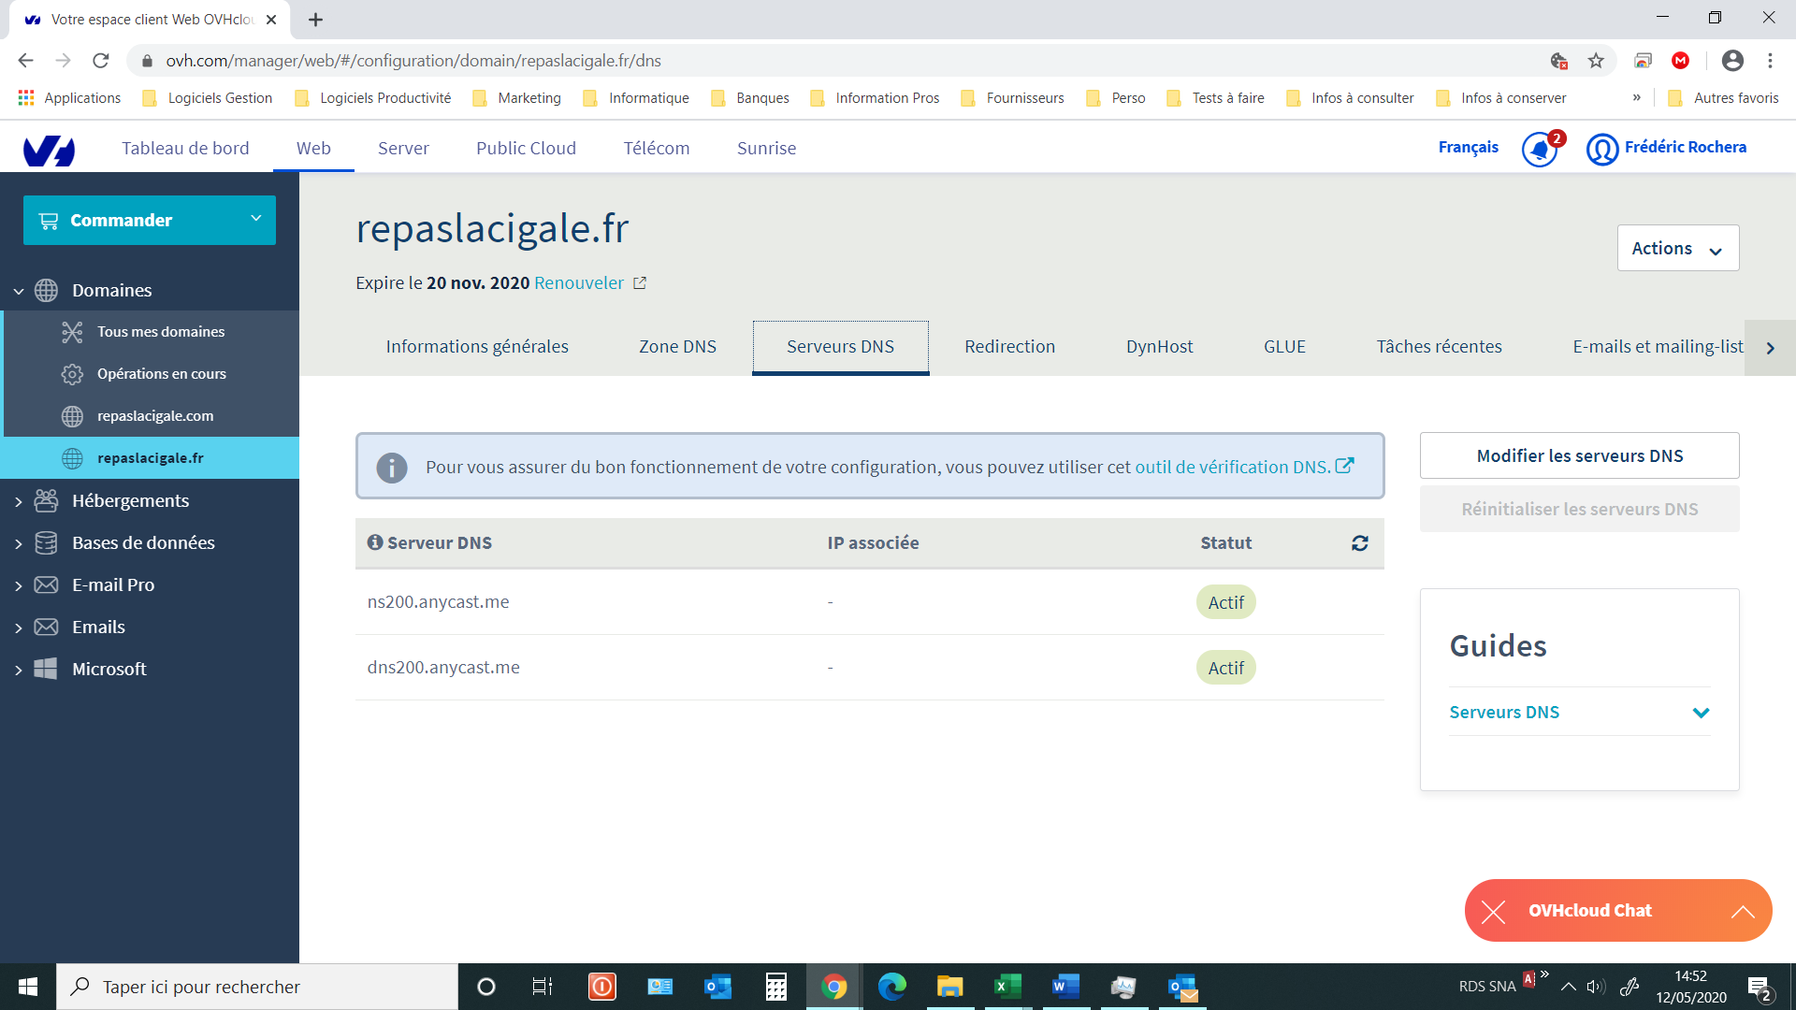Open Excel from the Windows taskbar
The height and width of the screenshot is (1010, 1796).
[x=1007, y=987]
